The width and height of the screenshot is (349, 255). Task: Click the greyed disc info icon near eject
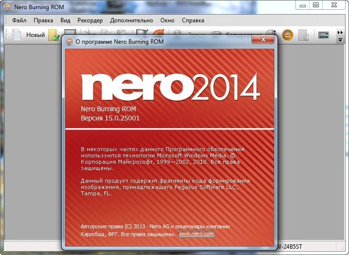[x=303, y=35]
